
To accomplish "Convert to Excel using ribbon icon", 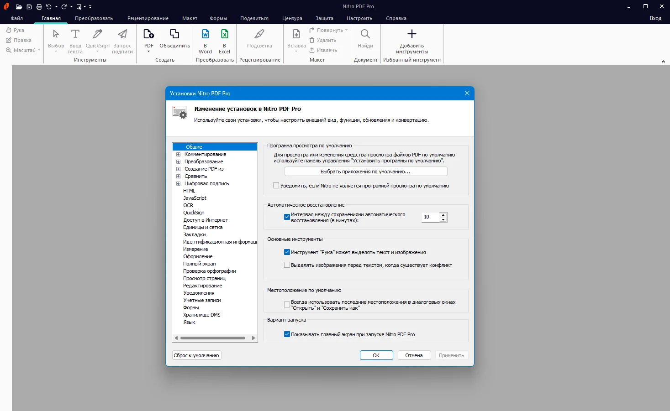I will 224,35.
